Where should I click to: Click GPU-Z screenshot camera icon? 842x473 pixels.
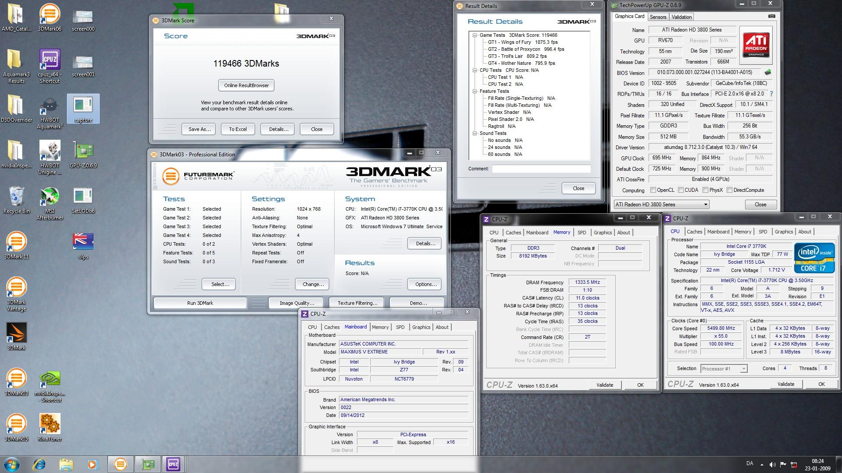[x=771, y=16]
